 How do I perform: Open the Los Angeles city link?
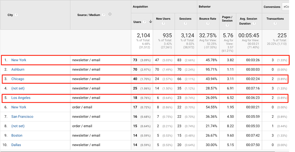21,97
